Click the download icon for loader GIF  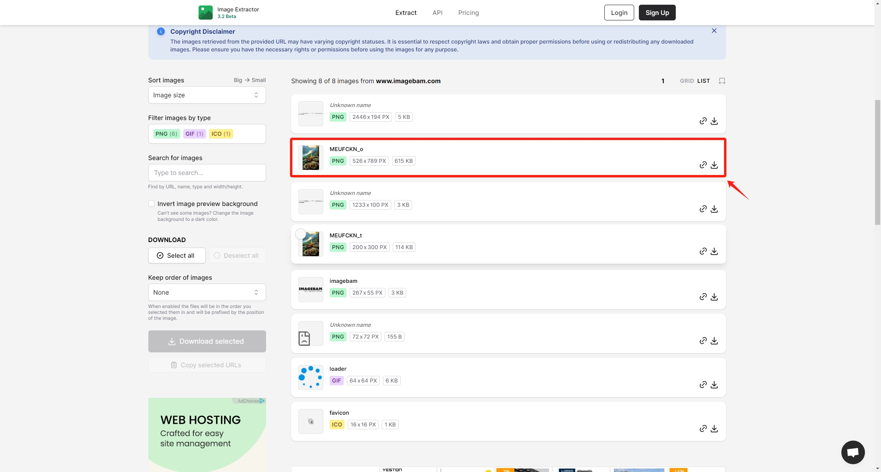pyautogui.click(x=714, y=385)
